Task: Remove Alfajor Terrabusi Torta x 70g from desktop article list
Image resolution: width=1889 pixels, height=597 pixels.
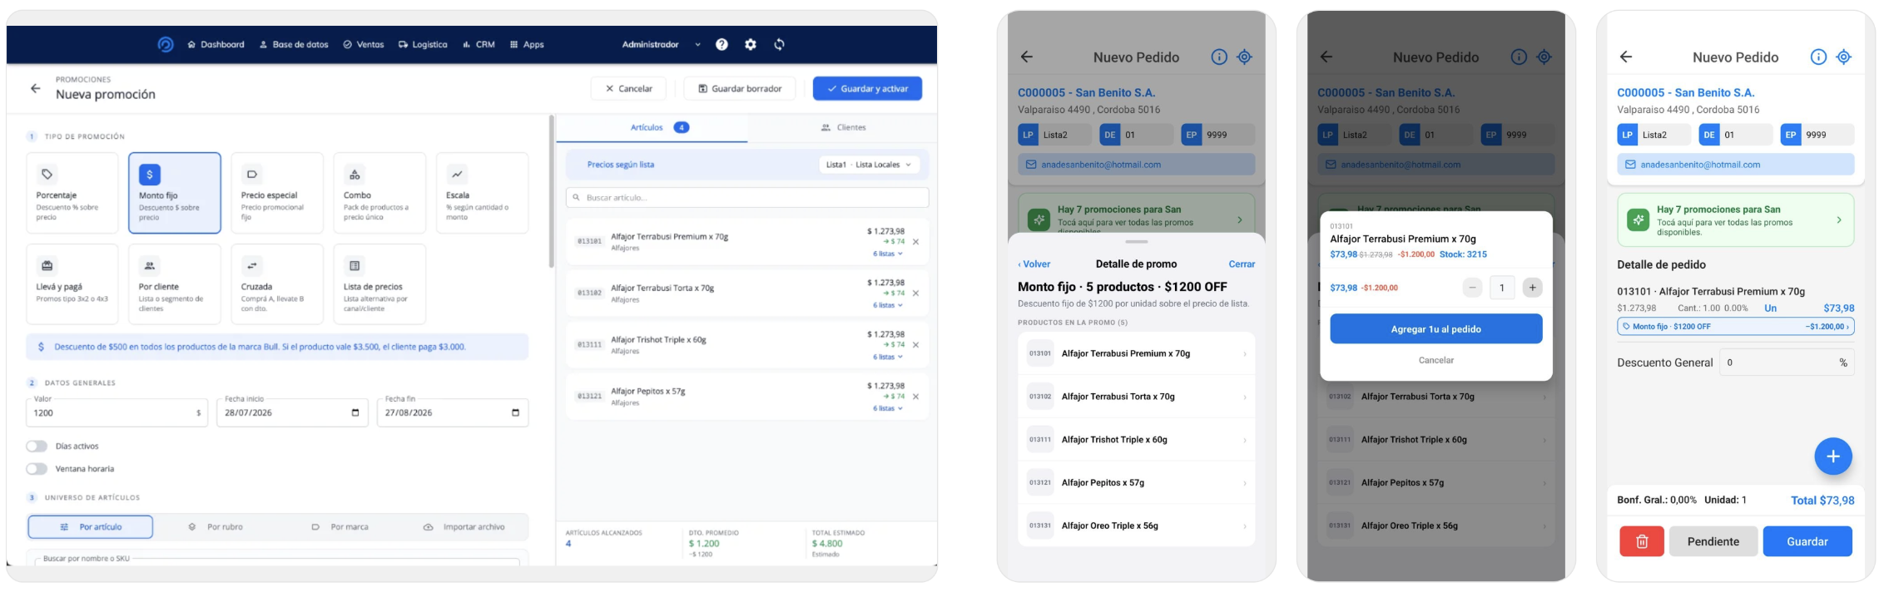Action: 915,294
